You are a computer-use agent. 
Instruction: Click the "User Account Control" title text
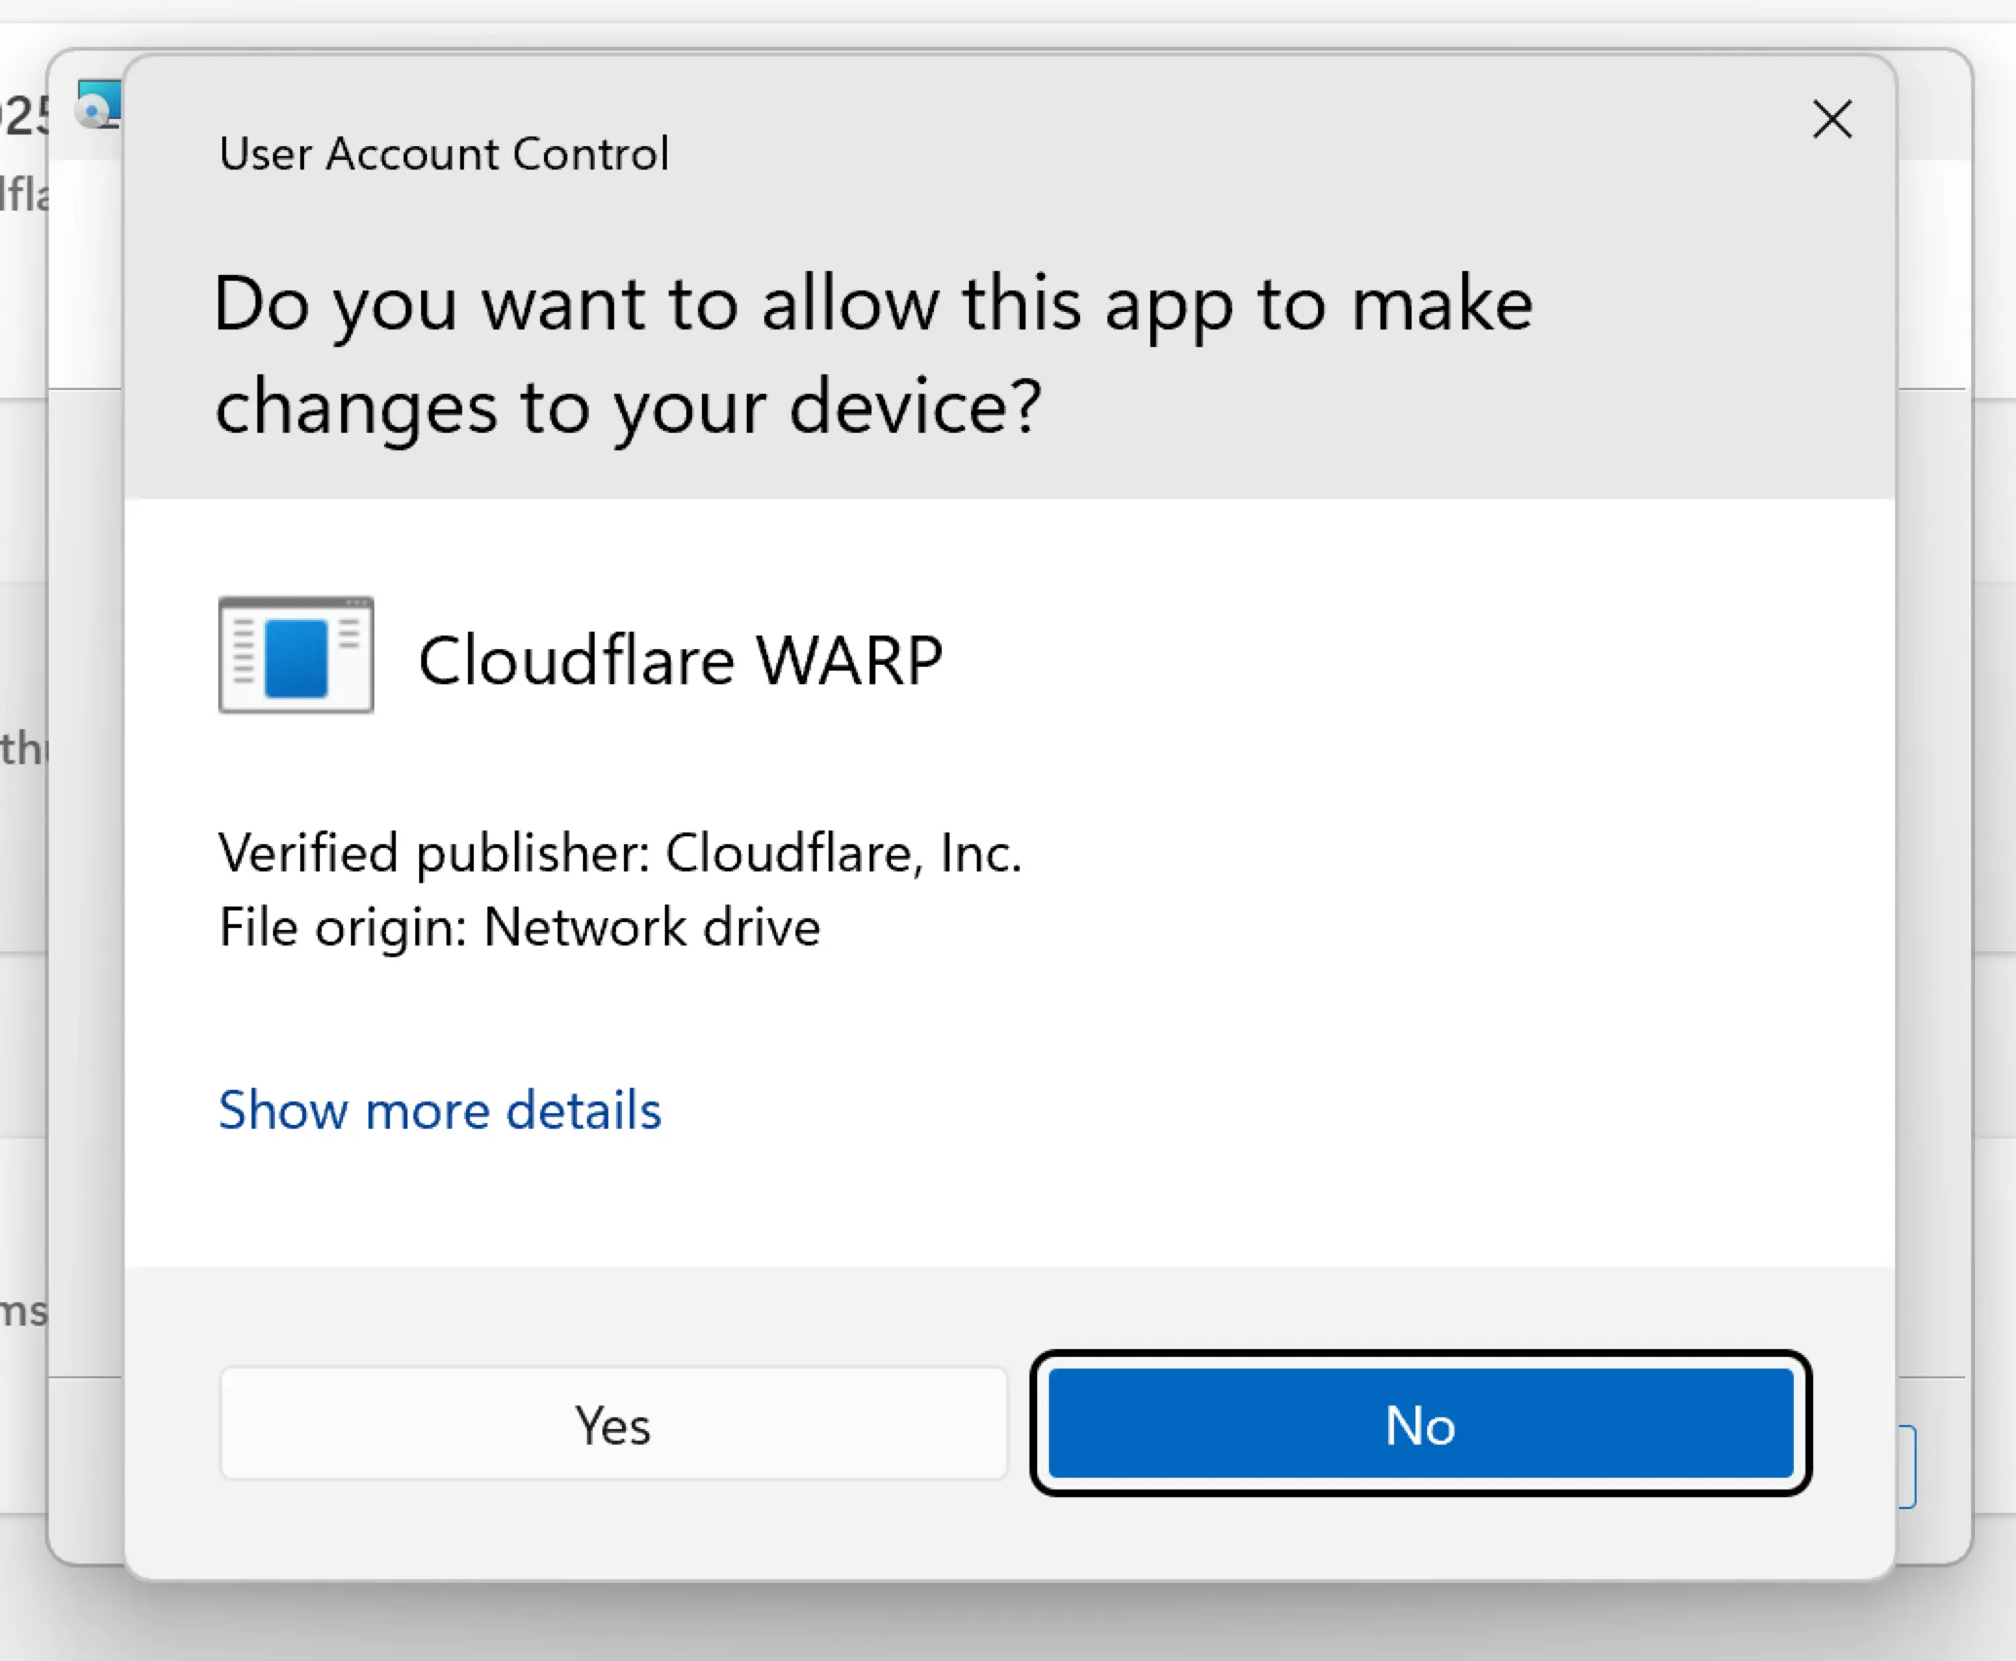pos(443,153)
